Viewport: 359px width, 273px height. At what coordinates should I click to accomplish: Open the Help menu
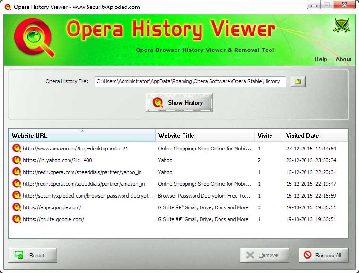pos(321,59)
